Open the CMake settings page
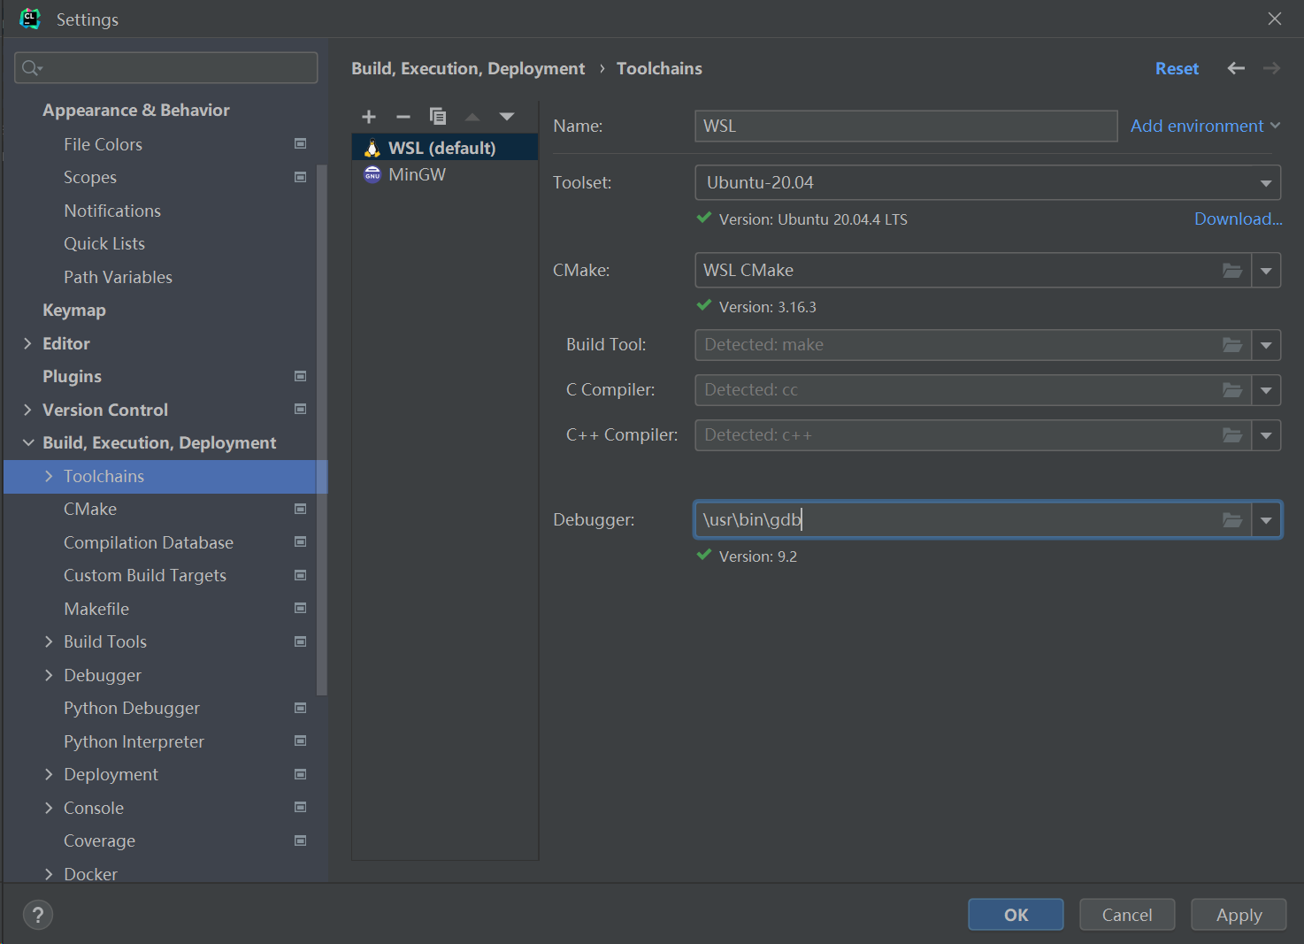 90,509
